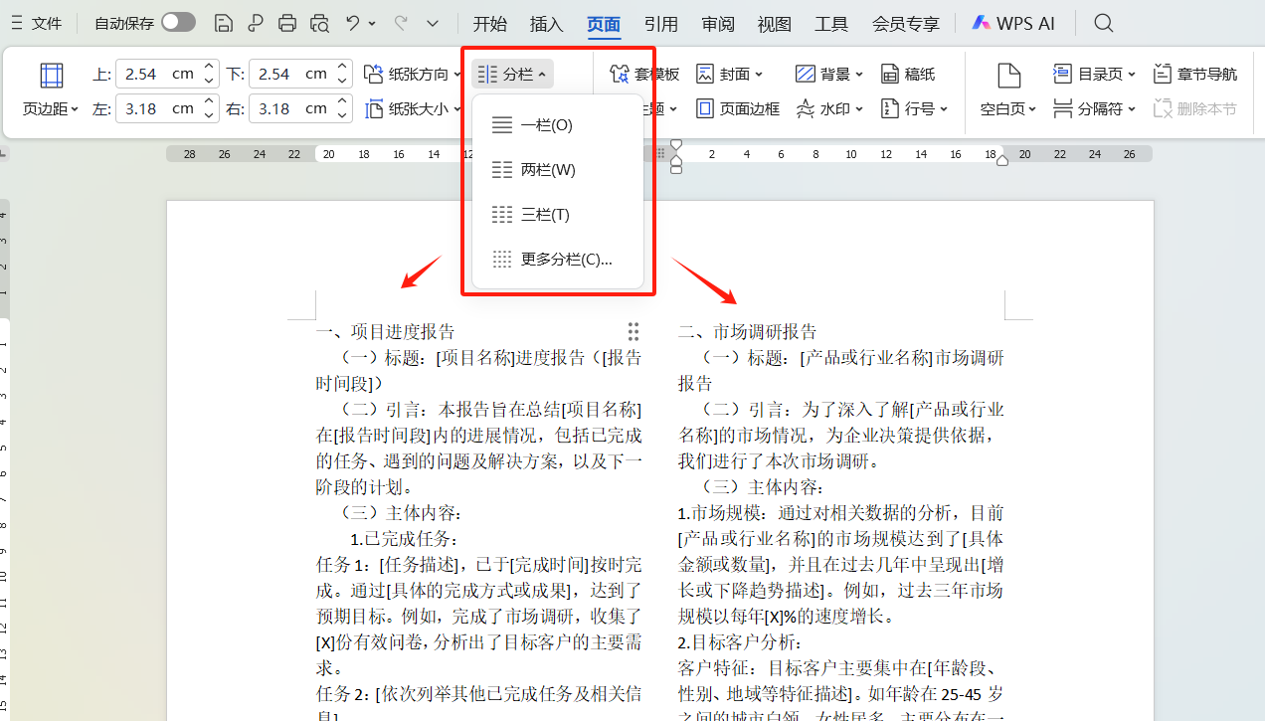Insert a 空白页 blank page

click(1007, 88)
